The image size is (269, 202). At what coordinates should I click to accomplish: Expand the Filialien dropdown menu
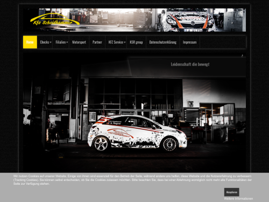tap(67, 43)
